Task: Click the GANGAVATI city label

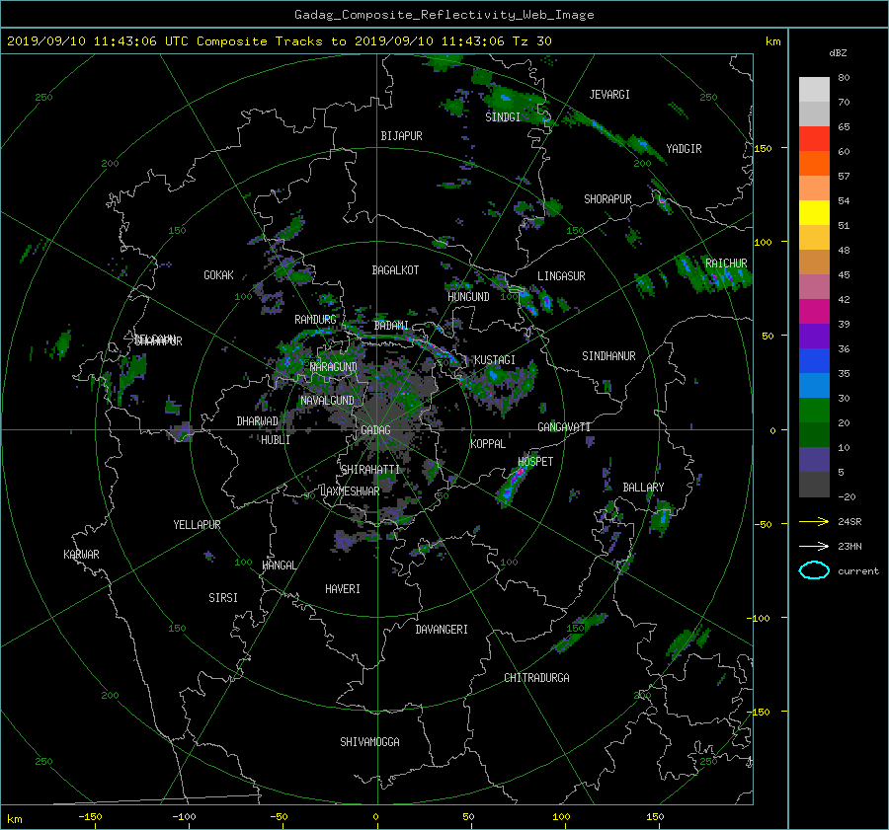Action: pyautogui.click(x=564, y=427)
